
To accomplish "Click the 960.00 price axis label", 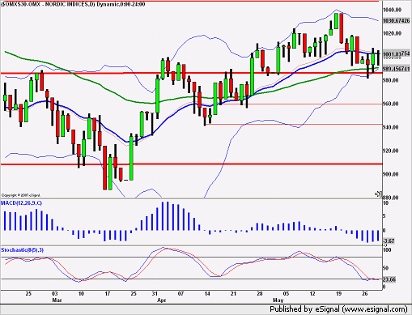I will (390, 104).
